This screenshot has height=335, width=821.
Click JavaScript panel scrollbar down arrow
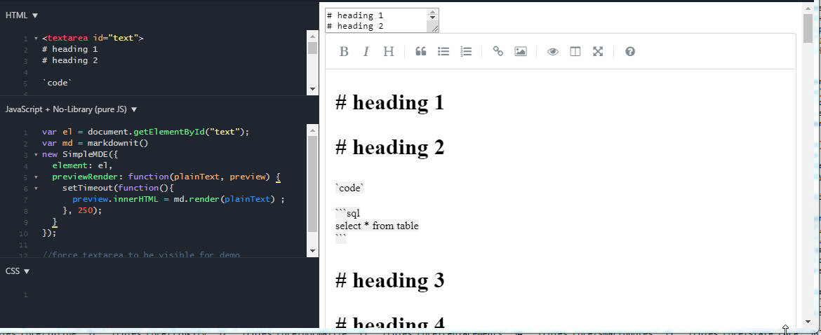click(x=312, y=251)
